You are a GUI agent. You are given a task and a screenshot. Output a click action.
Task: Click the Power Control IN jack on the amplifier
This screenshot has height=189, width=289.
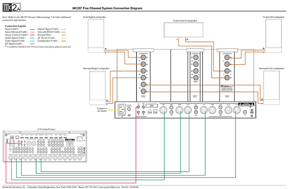pyautogui.click(x=138, y=107)
